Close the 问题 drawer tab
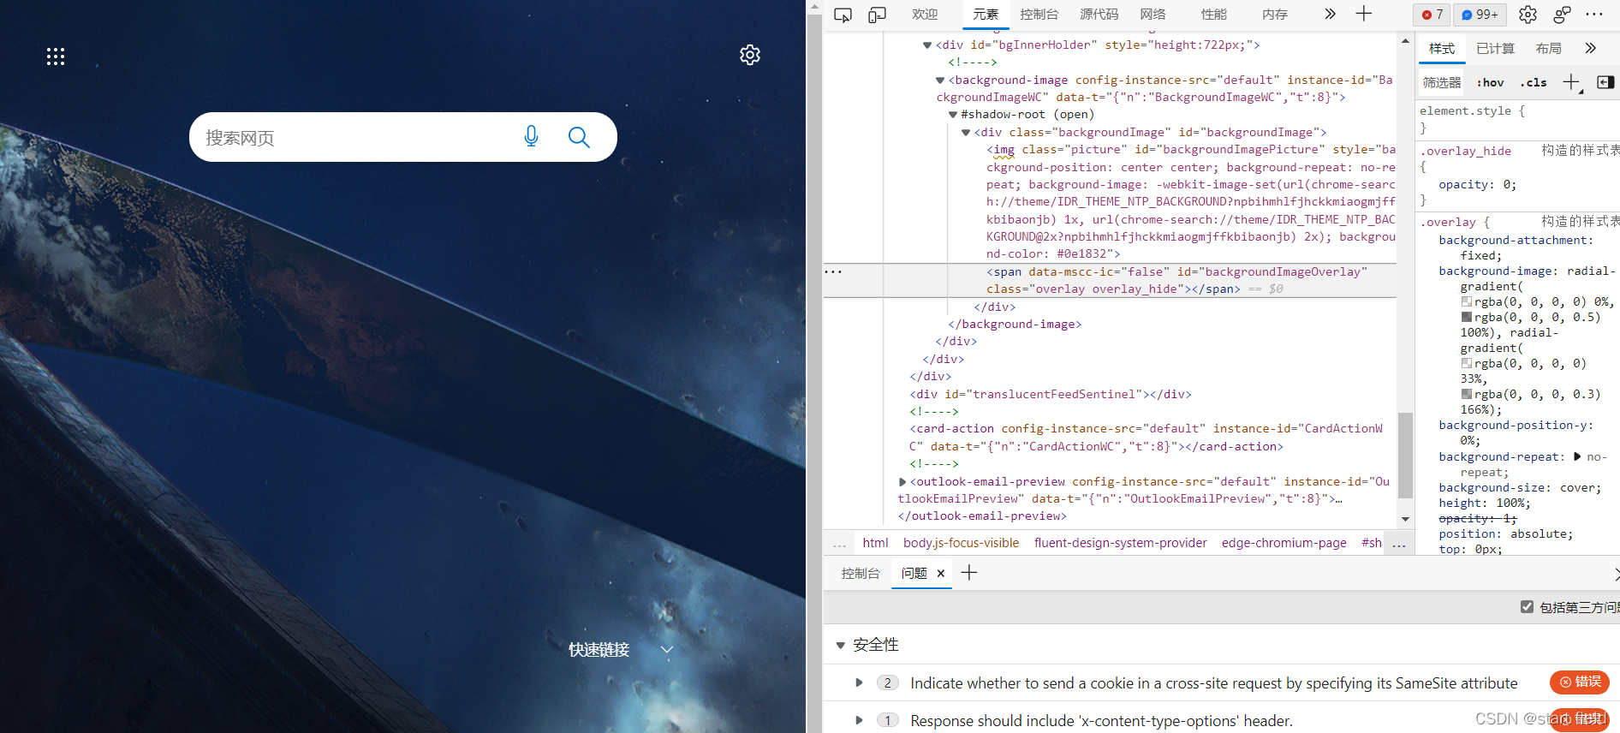Viewport: 1620px width, 733px height. click(x=941, y=574)
